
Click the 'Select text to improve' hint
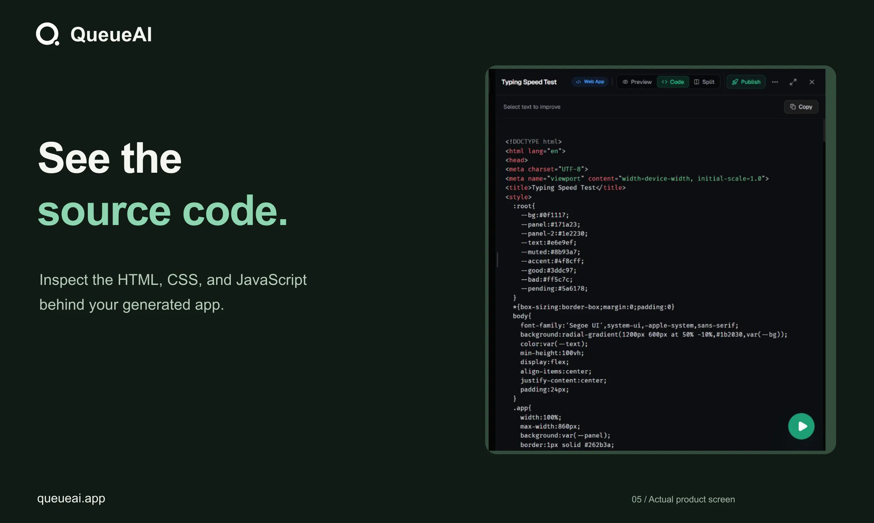coord(531,107)
